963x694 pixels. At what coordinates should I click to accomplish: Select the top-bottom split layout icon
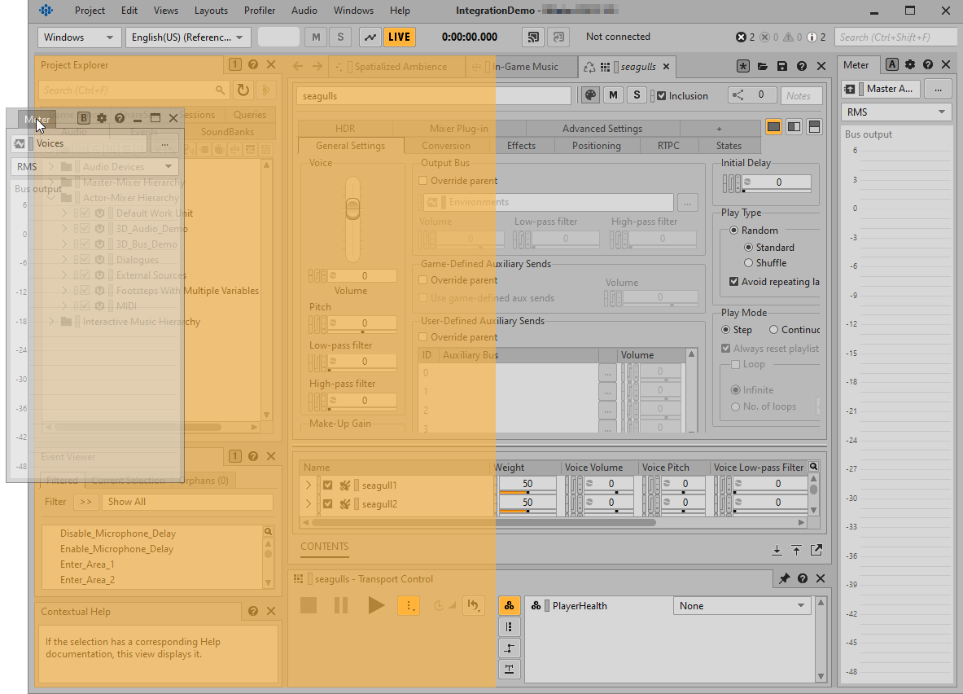coord(814,127)
